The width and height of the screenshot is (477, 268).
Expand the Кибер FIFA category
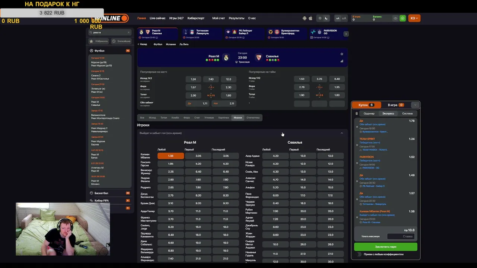110,201
